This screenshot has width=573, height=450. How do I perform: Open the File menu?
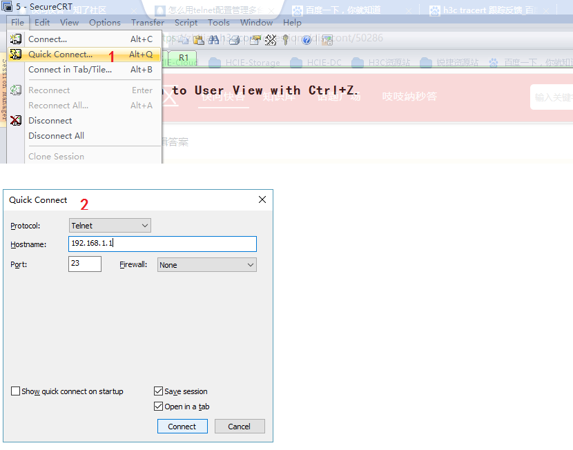click(17, 23)
